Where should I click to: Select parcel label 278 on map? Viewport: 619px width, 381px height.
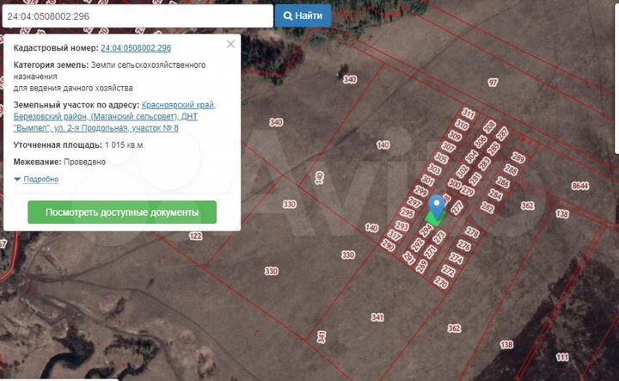[472, 232]
